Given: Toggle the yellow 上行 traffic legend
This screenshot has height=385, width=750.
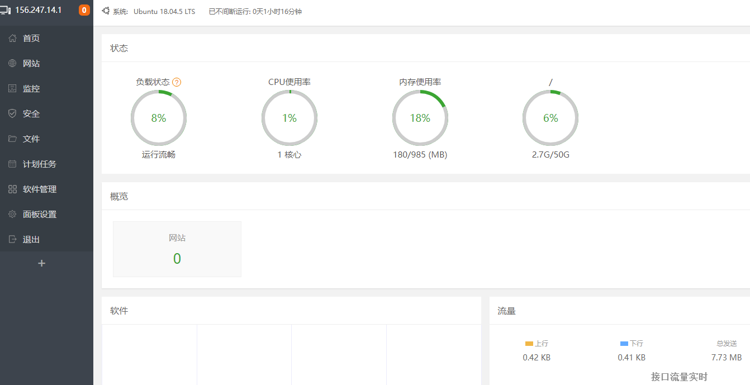Looking at the screenshot, I should click(537, 343).
